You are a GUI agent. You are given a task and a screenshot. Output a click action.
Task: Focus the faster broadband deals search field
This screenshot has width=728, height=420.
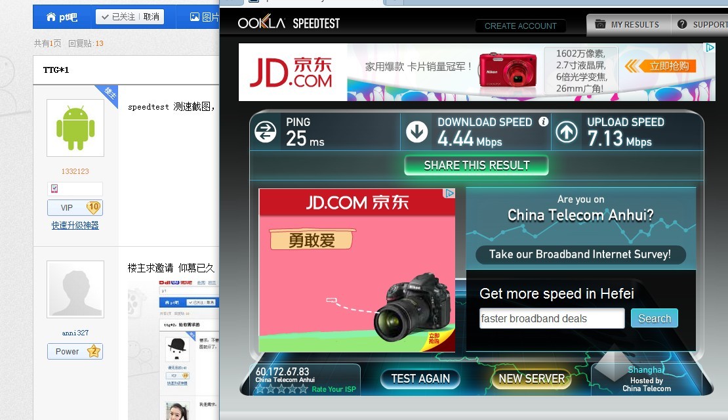point(552,319)
